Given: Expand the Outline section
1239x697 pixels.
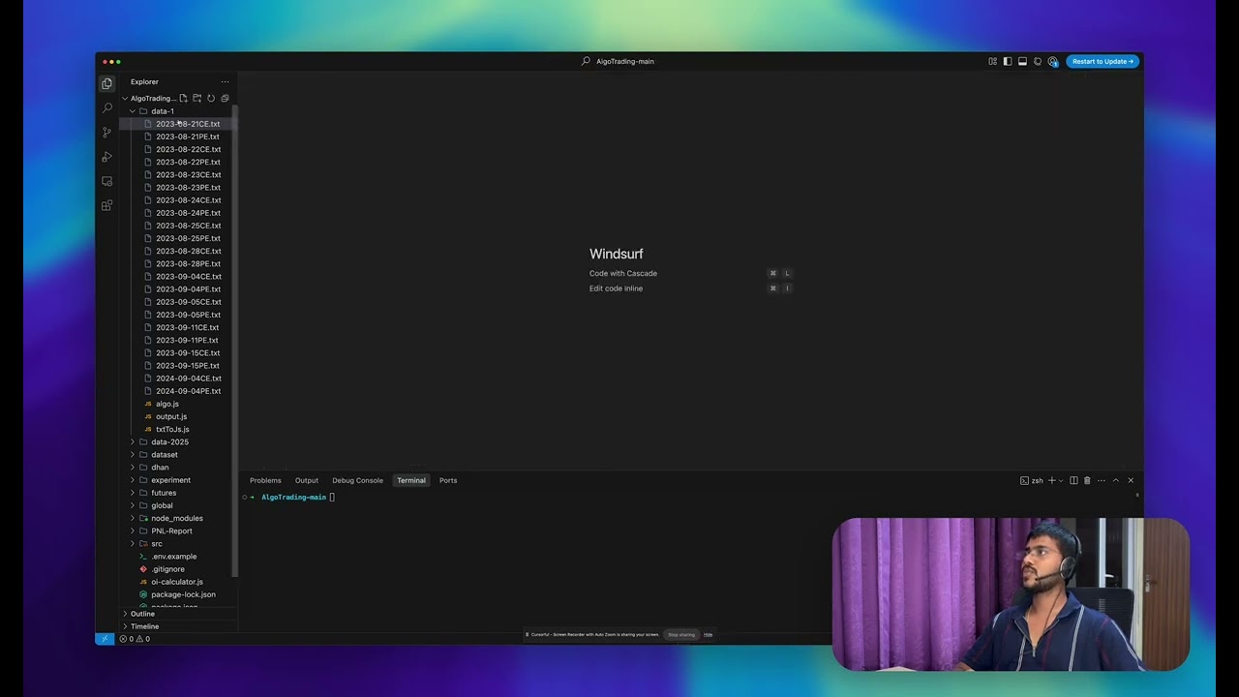Looking at the screenshot, I should [x=178, y=614].
